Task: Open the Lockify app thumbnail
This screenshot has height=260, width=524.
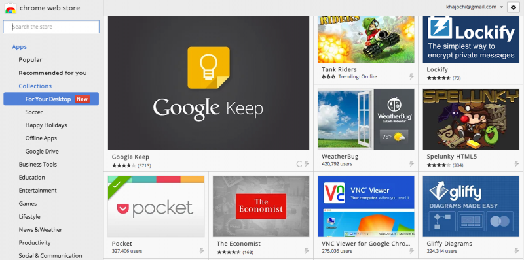Action: point(471,39)
